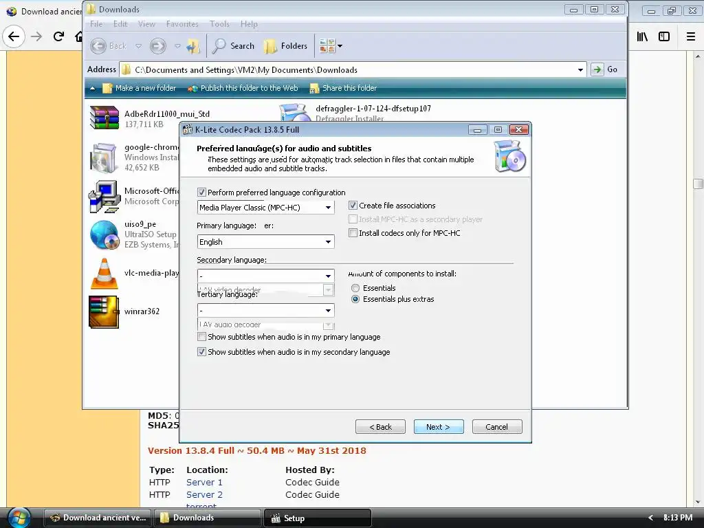Viewport: 704px width, 528px height.
Task: Open Search in the Downloads window toolbar
Action: coord(233,46)
